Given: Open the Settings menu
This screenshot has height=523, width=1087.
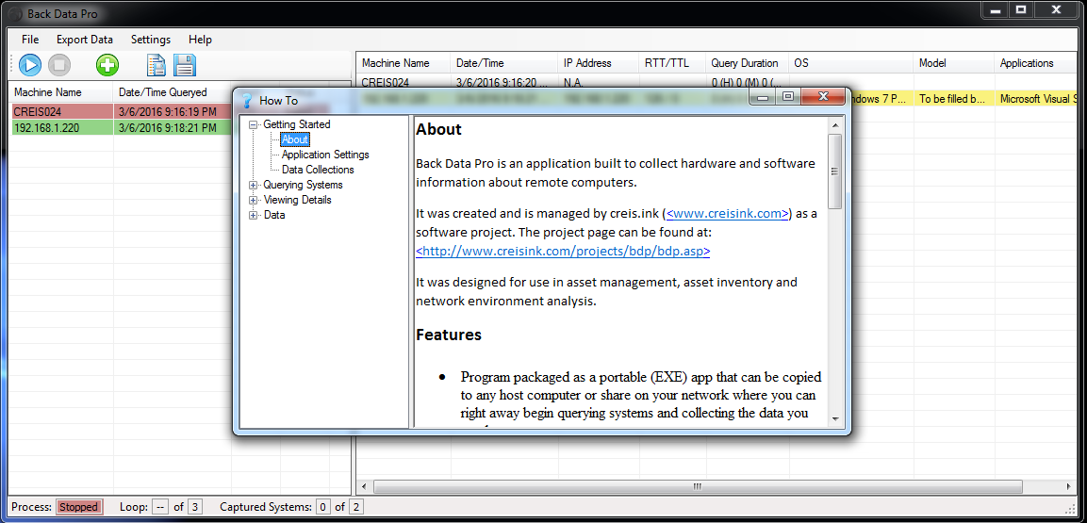Looking at the screenshot, I should [151, 40].
